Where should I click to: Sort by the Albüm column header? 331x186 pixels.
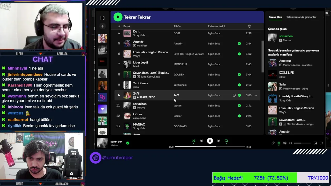(x=177, y=26)
